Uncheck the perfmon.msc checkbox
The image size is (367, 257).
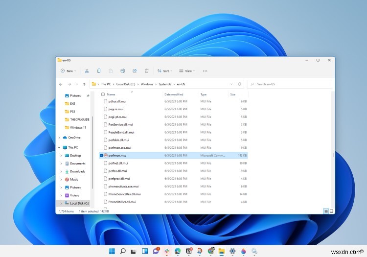click(101, 155)
